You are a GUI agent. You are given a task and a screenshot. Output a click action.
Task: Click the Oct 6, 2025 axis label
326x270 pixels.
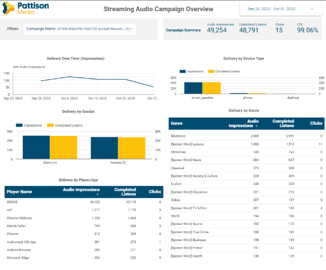click(69, 98)
